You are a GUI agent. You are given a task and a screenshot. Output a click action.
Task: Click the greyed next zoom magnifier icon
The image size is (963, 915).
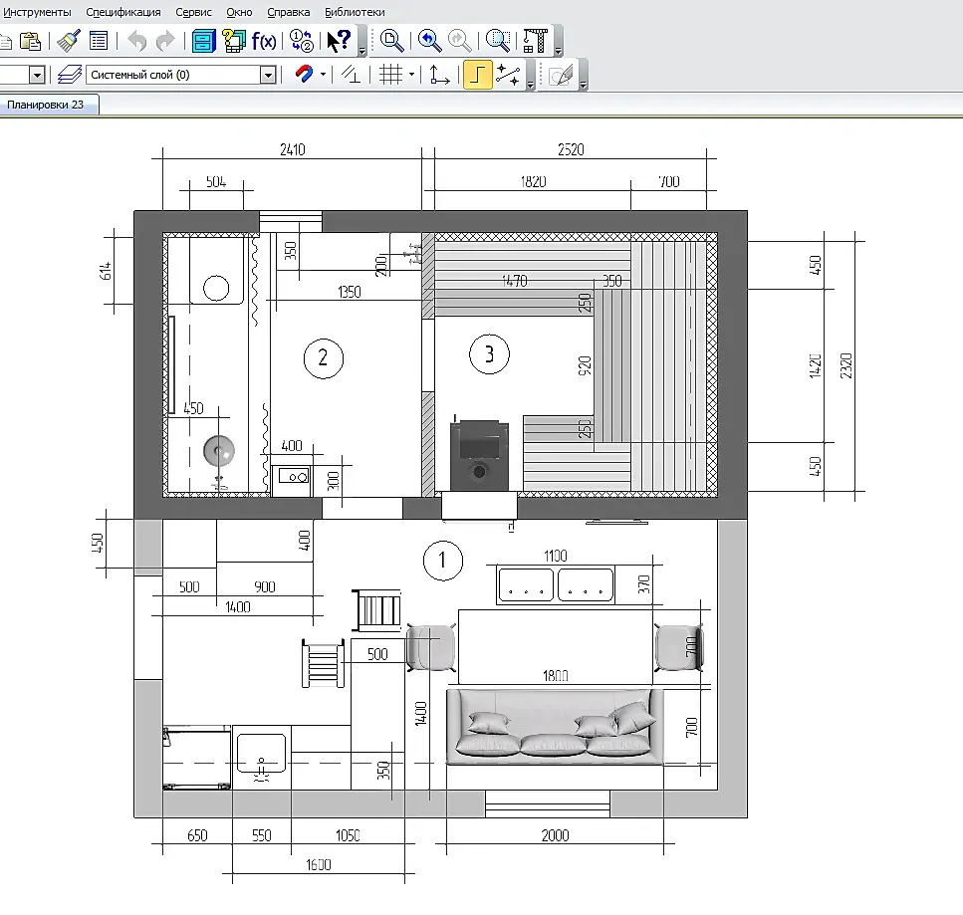tap(459, 41)
